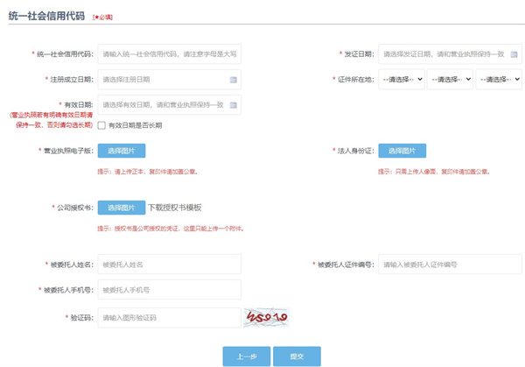
Task: Focus the 被委托人手机号 input field
Action: (x=170, y=290)
